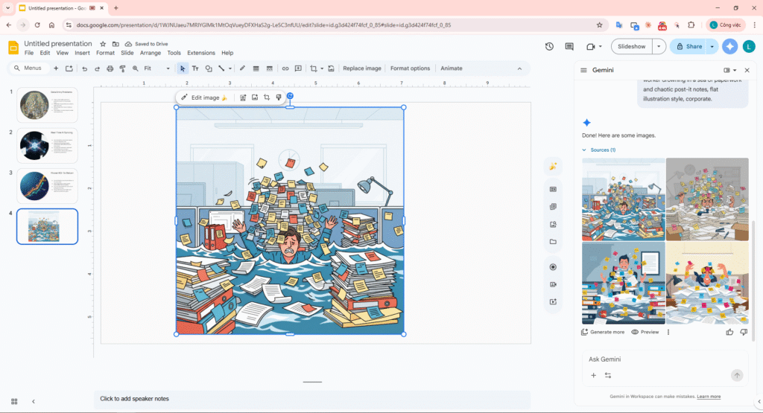The height and width of the screenshot is (413, 763).
Task: Click the border weight icon
Action: [x=256, y=68]
